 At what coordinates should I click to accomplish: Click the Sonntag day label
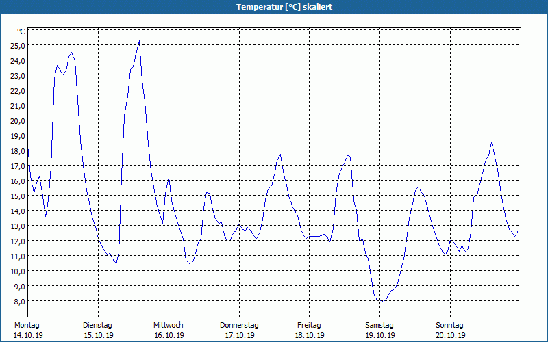(x=449, y=326)
